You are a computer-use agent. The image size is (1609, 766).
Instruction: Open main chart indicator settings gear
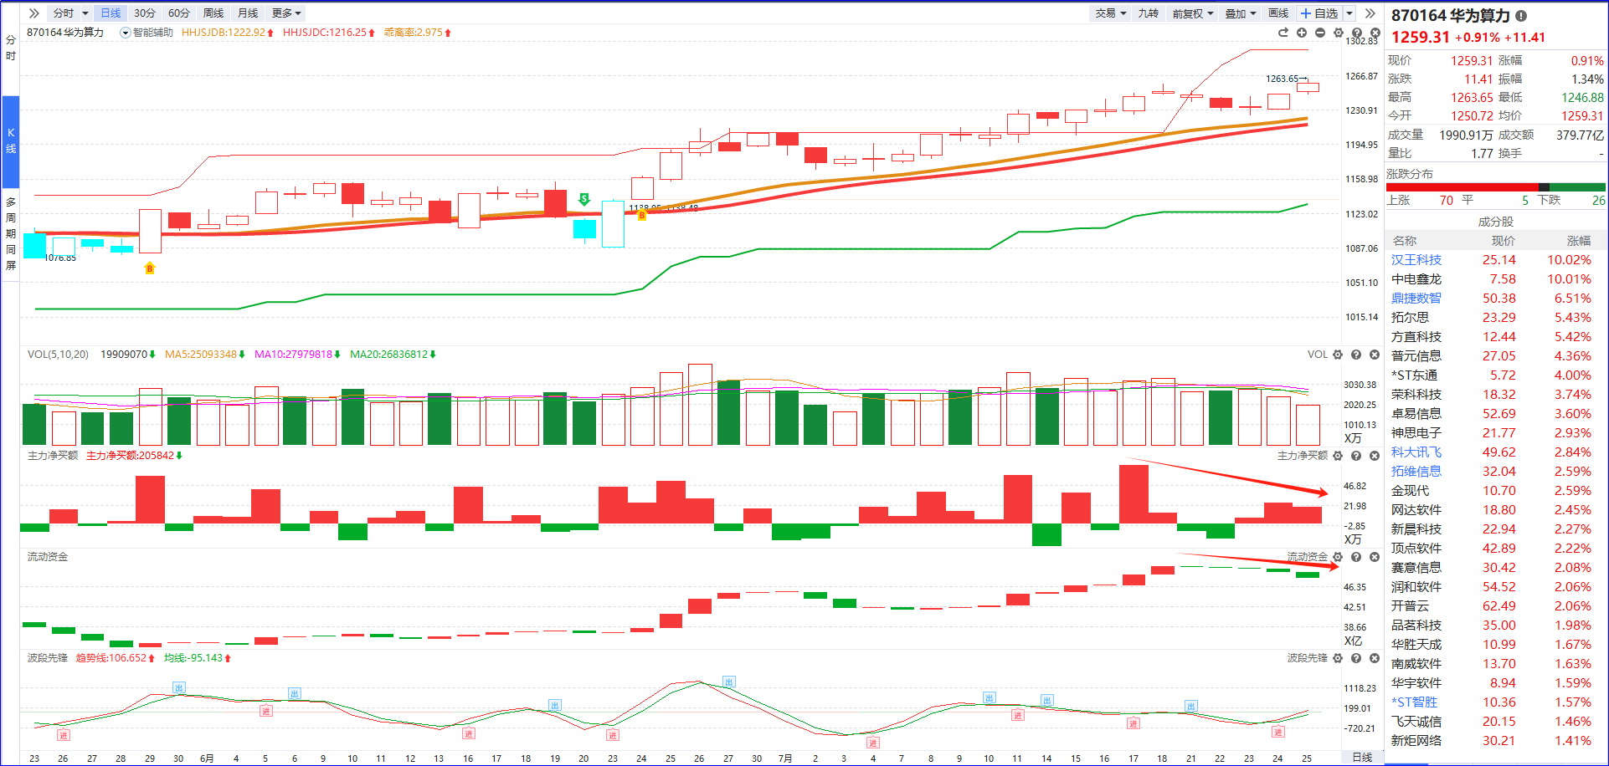coord(1339,33)
